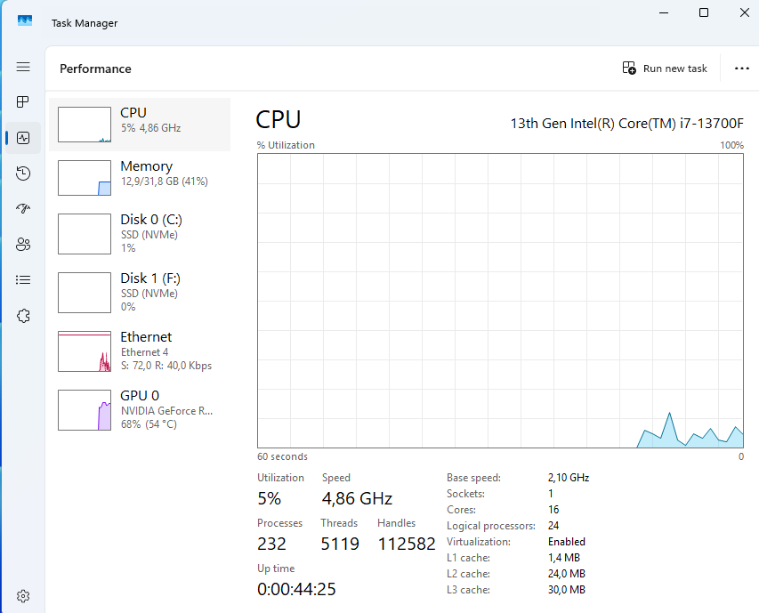Close the Task Manager window
This screenshot has width=759, height=613.
pos(745,12)
